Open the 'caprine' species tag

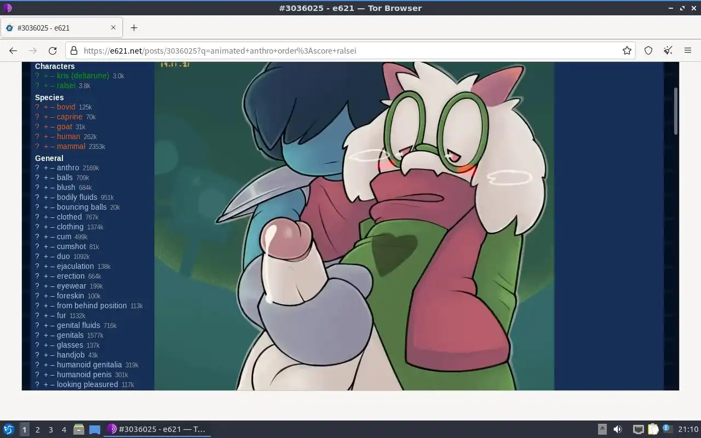pyautogui.click(x=70, y=117)
